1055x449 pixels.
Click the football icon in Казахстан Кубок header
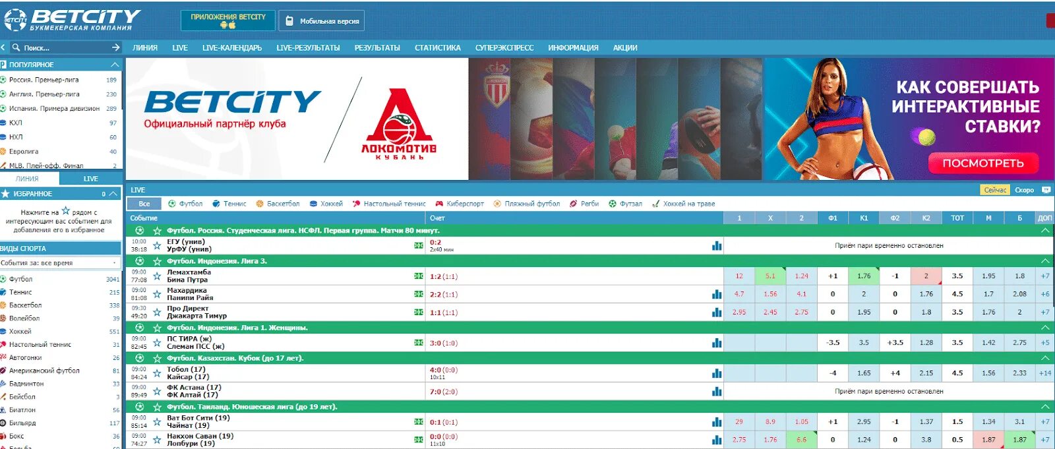139,358
